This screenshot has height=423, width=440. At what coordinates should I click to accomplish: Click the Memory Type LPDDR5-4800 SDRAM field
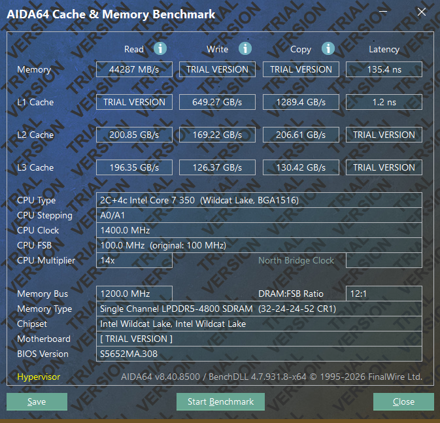click(259, 309)
